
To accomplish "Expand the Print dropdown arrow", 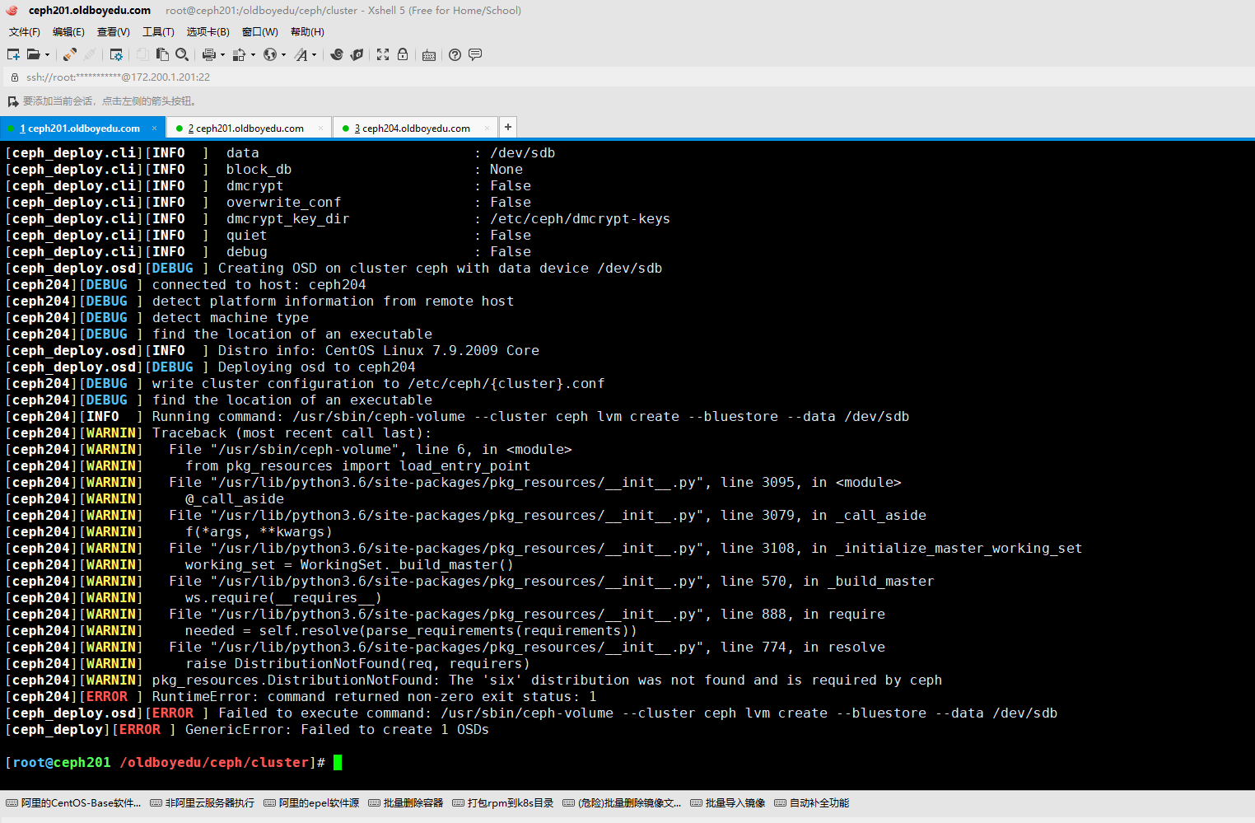I will (222, 55).
